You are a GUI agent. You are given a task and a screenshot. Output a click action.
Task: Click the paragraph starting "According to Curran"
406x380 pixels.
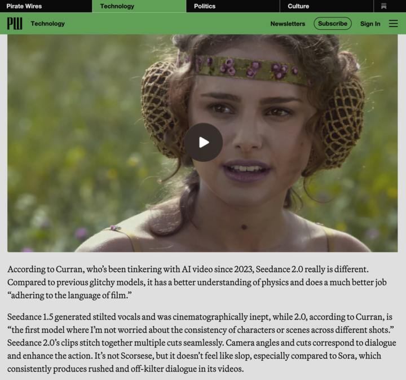197,282
